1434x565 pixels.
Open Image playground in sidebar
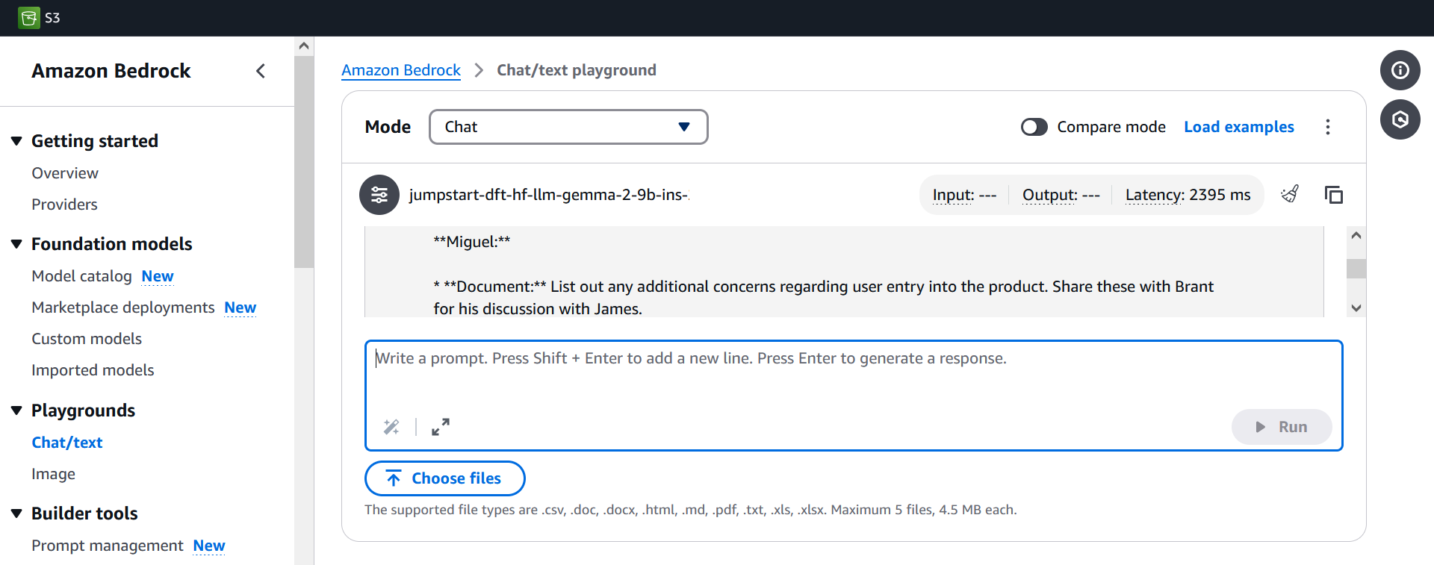click(x=53, y=474)
